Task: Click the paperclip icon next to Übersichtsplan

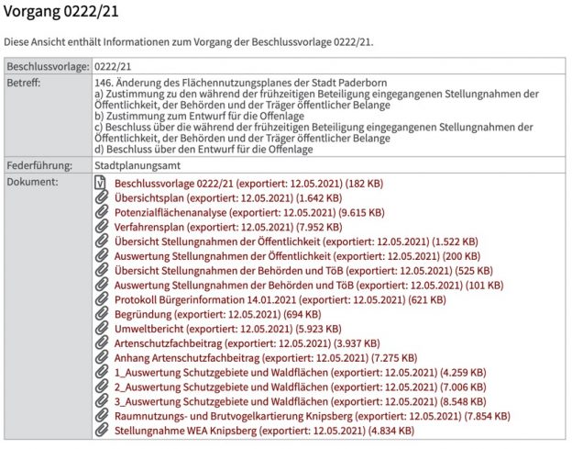Action: (x=102, y=197)
